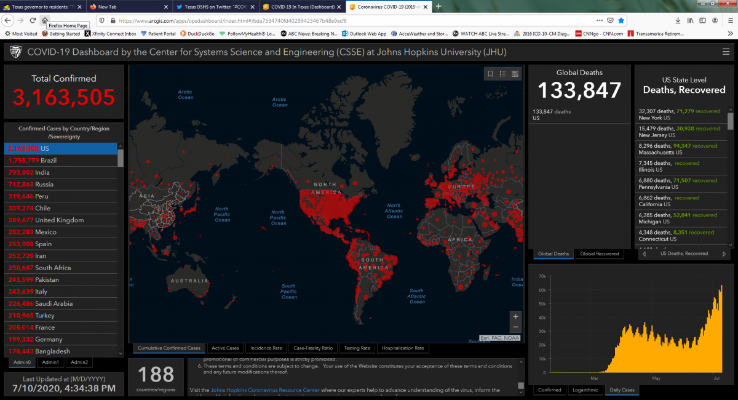This screenshot has width=738, height=400.
Task: Select New York US deaths row
Action: tap(682, 114)
